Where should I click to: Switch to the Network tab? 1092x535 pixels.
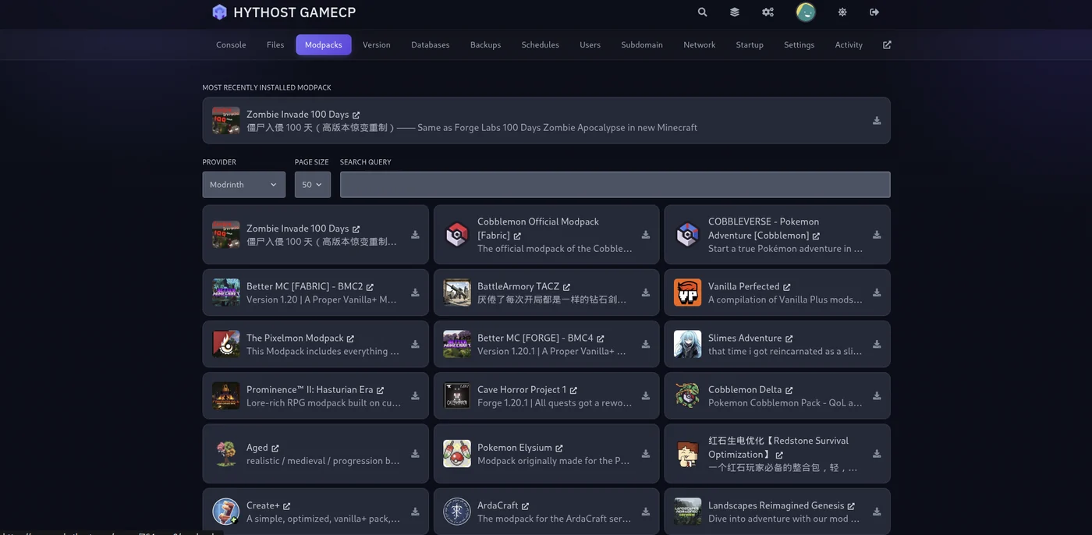tap(700, 45)
